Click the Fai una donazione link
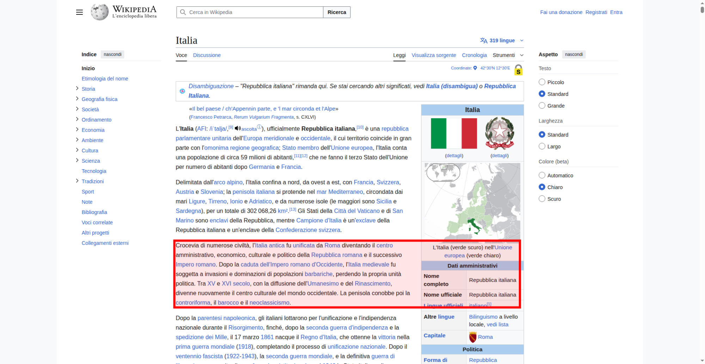The width and height of the screenshot is (705, 364). pos(561,12)
